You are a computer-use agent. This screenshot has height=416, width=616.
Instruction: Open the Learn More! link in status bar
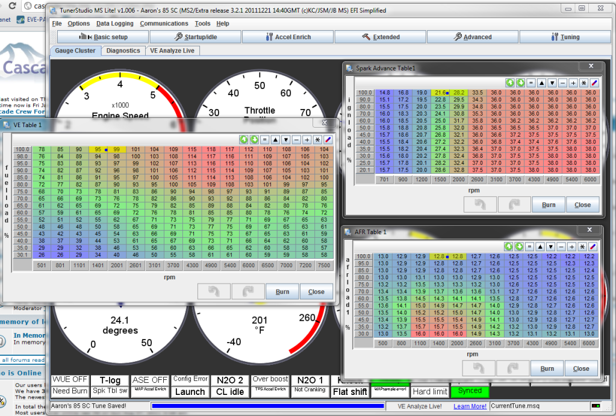point(470,406)
